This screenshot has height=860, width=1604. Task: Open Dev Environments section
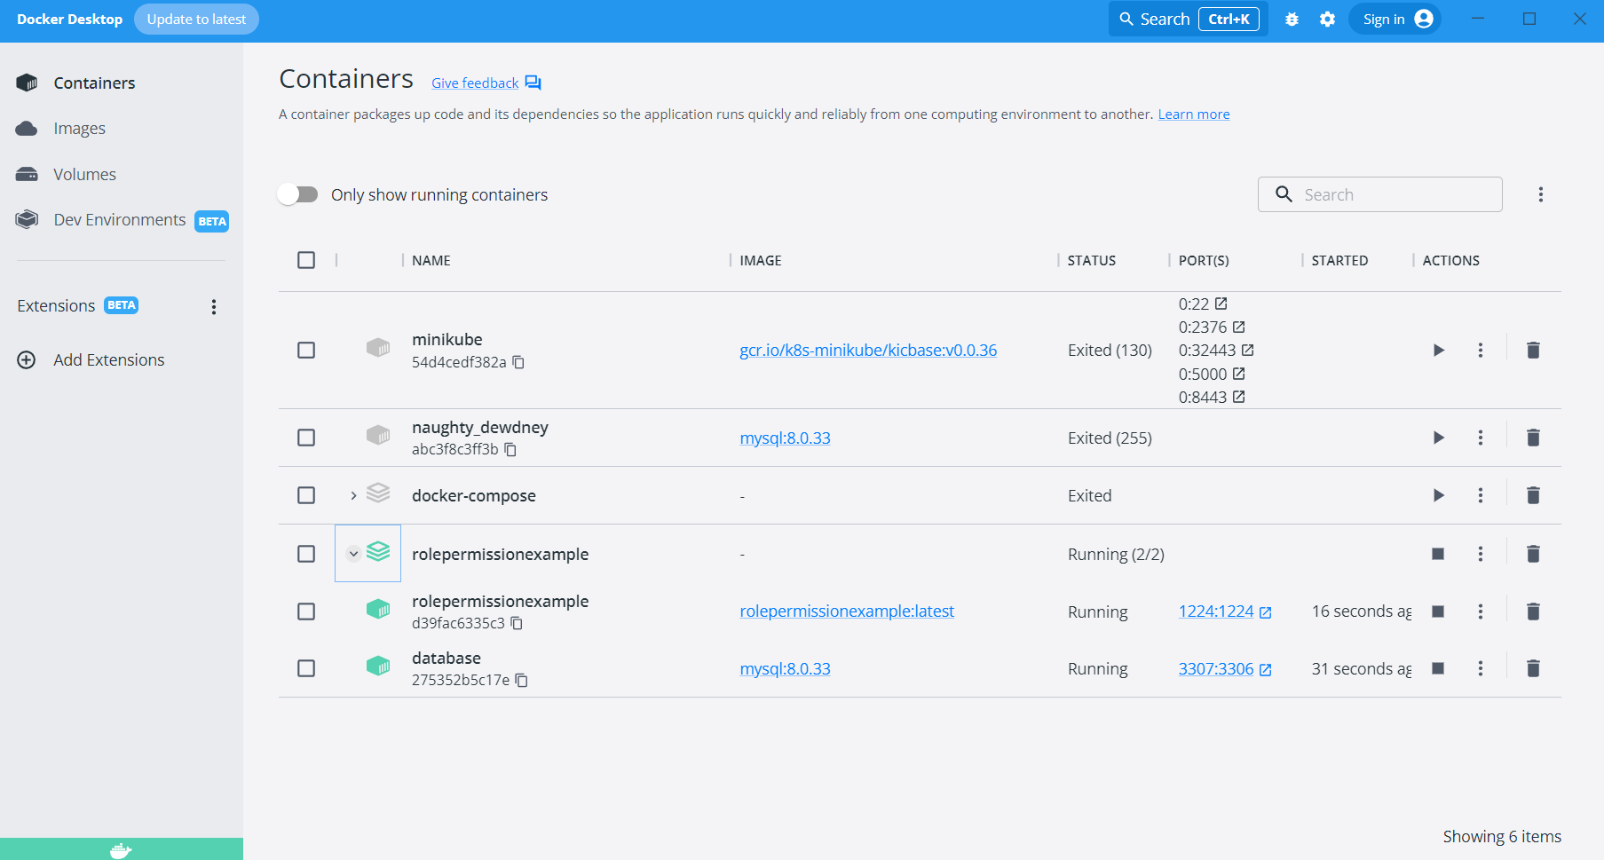[122, 220]
